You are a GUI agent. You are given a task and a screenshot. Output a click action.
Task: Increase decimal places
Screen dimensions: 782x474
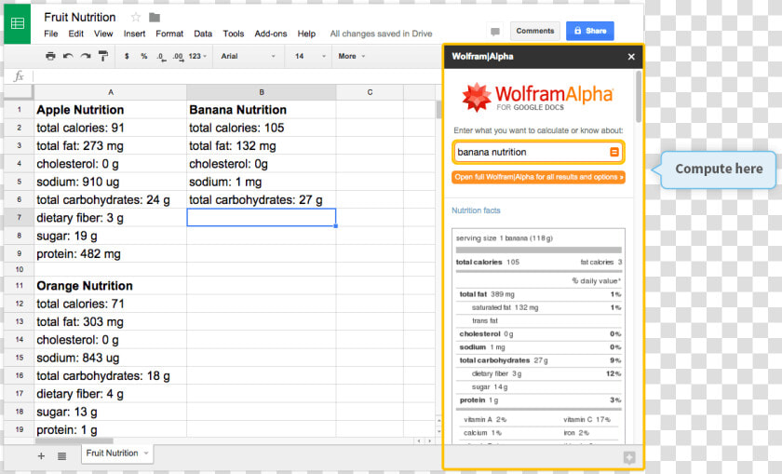click(178, 57)
